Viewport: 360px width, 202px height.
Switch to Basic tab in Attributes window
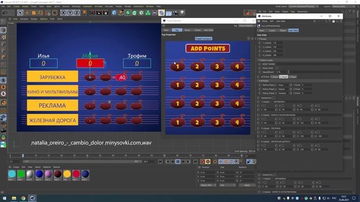click(x=262, y=30)
